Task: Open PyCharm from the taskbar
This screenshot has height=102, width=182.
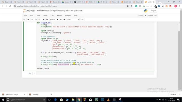Action: pos(96,99)
